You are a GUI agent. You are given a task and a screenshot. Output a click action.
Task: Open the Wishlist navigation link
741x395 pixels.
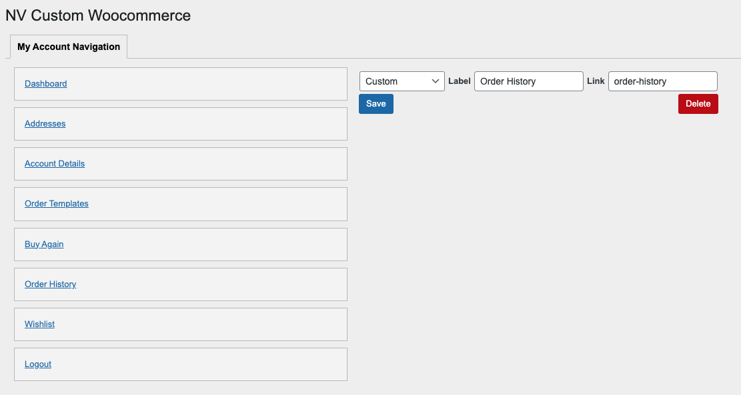39,324
